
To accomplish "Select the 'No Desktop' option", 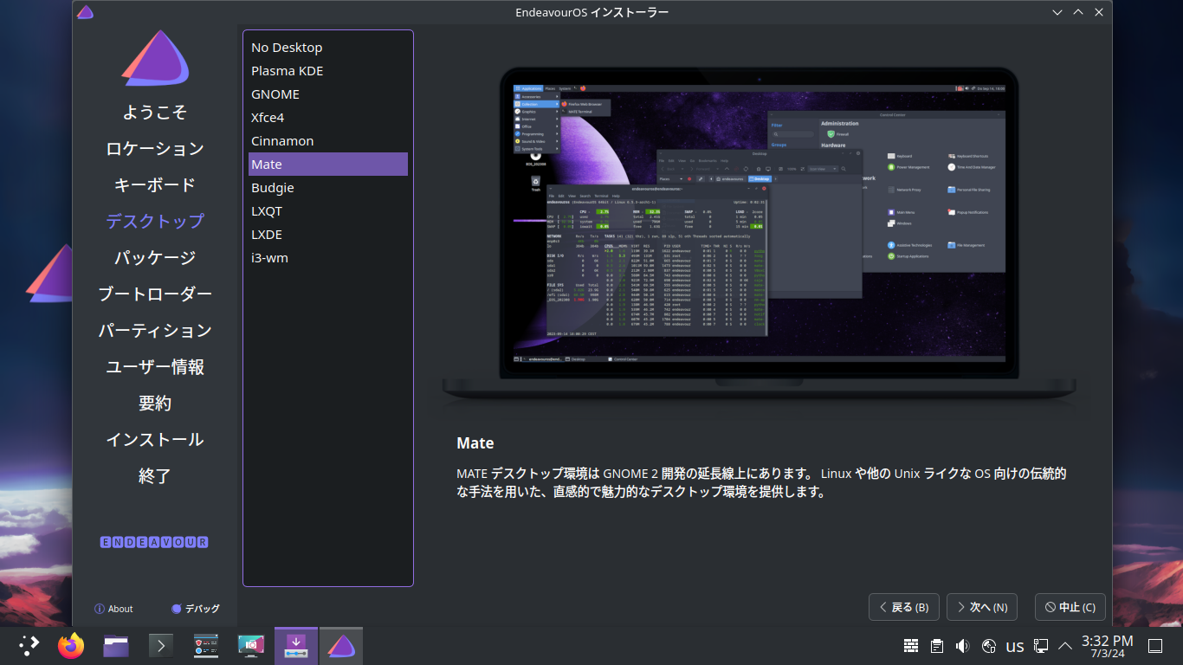I will [328, 48].
